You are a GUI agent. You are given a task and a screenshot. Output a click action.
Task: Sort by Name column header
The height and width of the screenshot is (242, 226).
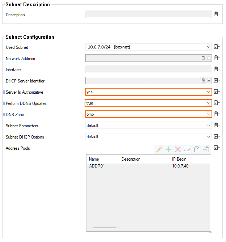[103, 159]
